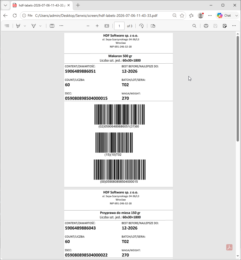
Task: Print the PDF document
Action: tap(206, 26)
